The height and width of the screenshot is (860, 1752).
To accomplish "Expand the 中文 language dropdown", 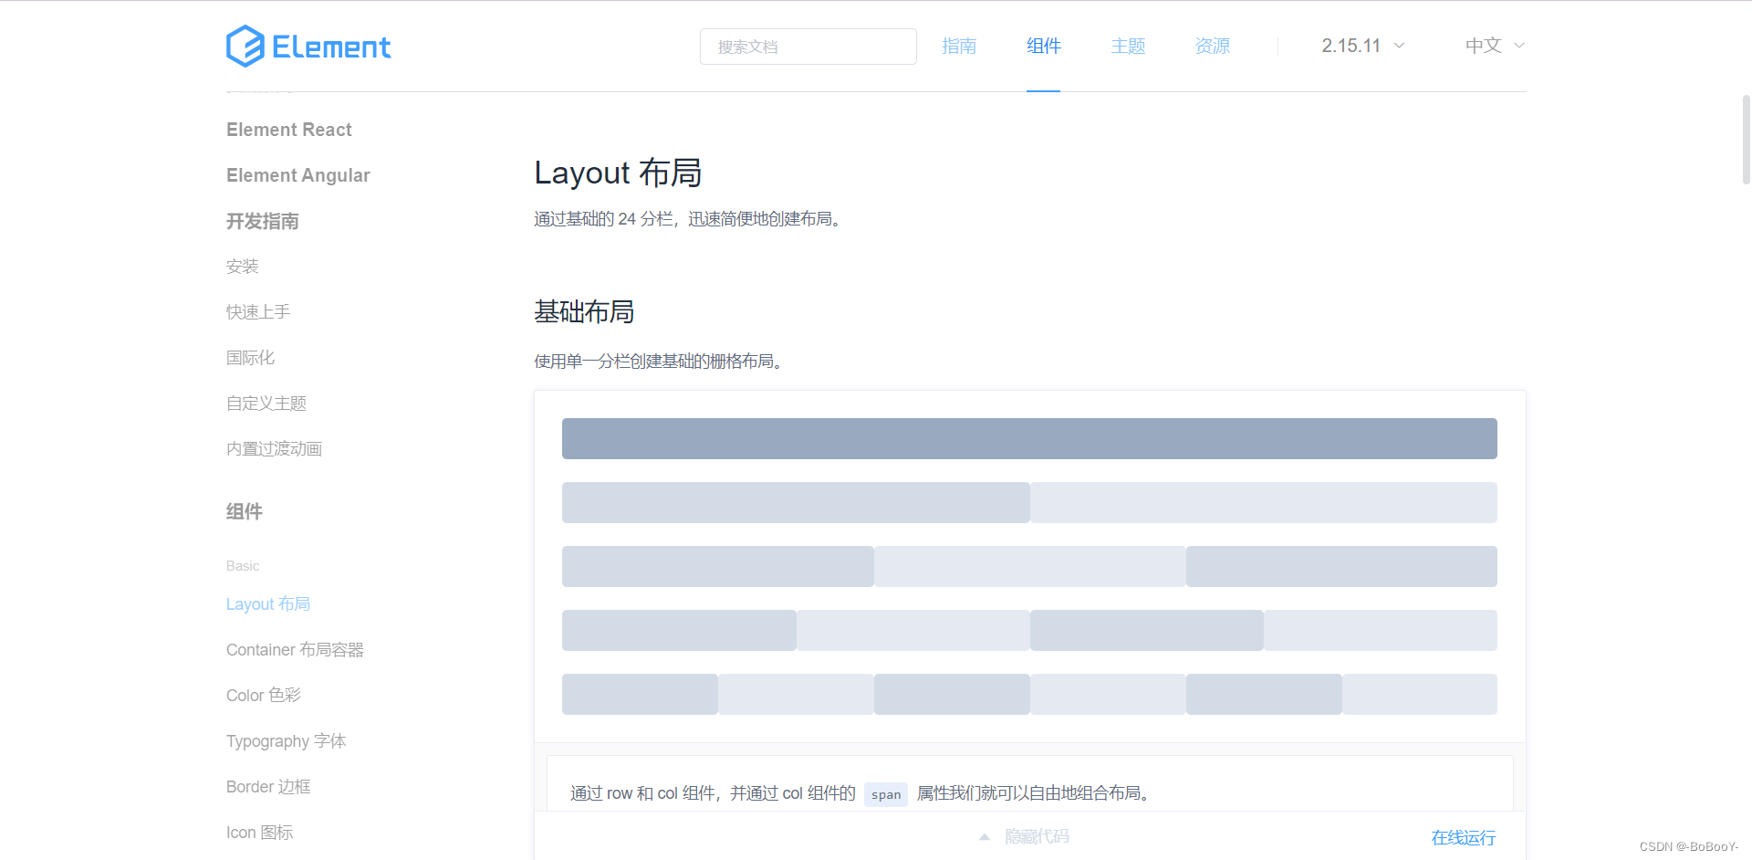I will (1495, 46).
